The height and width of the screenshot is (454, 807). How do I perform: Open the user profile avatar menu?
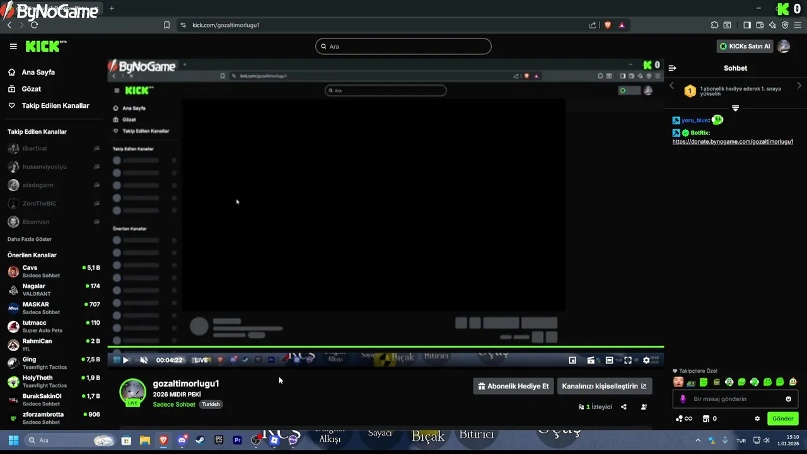click(784, 46)
